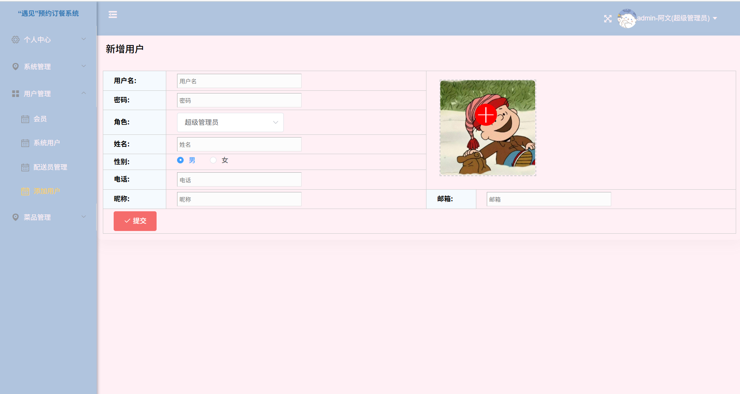This screenshot has height=394, width=740.
Task: Open the 角色 role dropdown
Action: [230, 122]
